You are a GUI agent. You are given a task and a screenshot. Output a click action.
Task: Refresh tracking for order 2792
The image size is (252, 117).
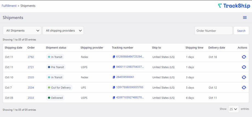pyautogui.click(x=244, y=57)
